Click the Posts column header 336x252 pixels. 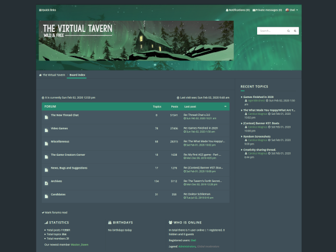[x=175, y=107]
